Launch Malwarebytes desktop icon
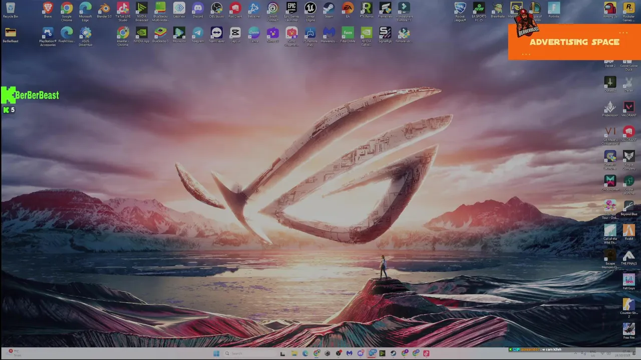The width and height of the screenshot is (641, 360). (329, 35)
